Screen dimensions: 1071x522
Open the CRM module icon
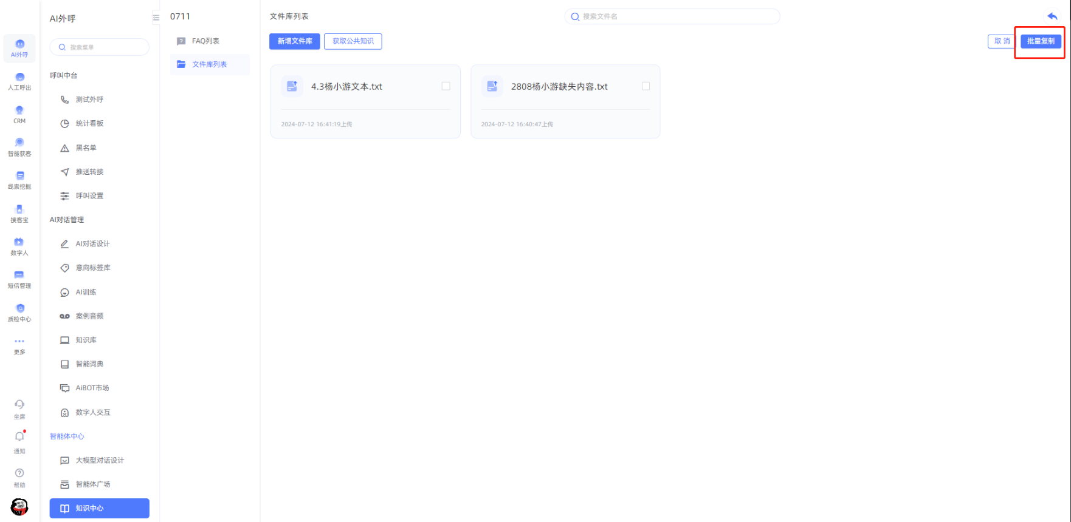pyautogui.click(x=19, y=114)
